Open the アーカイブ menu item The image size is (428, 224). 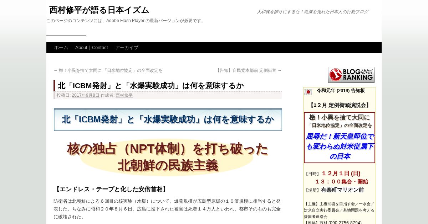pos(127,48)
